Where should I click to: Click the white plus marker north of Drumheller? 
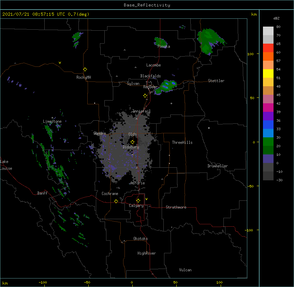coord(209,128)
